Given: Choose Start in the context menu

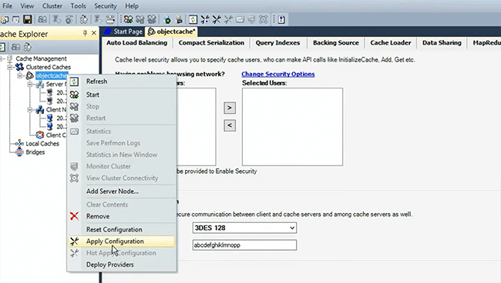Looking at the screenshot, I should click(122, 95).
